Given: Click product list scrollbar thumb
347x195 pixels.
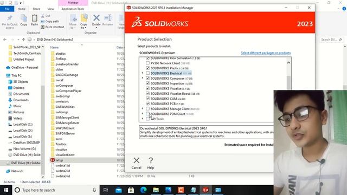Looking at the screenshot, I should click(288, 83).
